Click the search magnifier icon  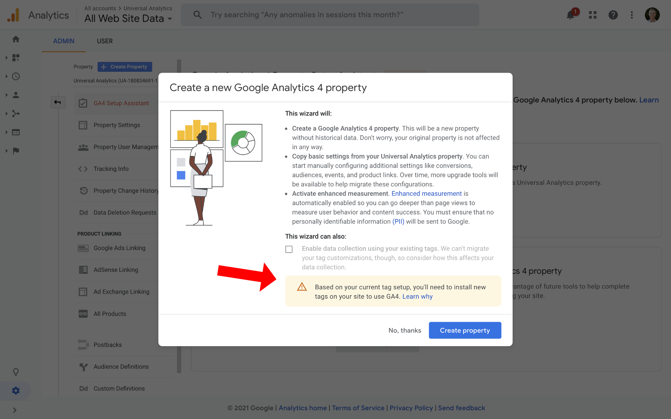[x=198, y=15]
